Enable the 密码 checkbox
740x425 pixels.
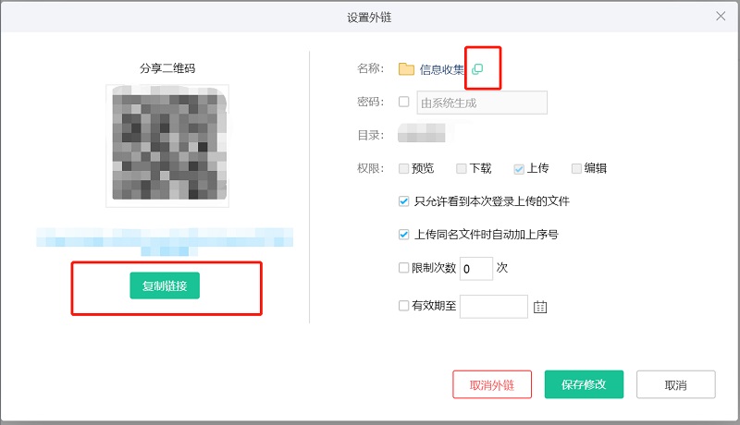pyautogui.click(x=403, y=102)
